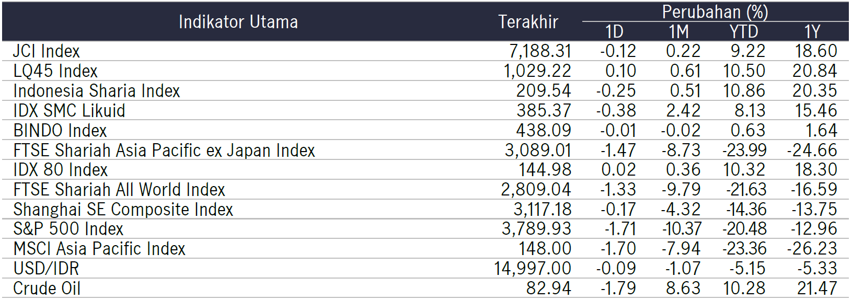Click Indonesia Sharia Index row label

coord(97,91)
